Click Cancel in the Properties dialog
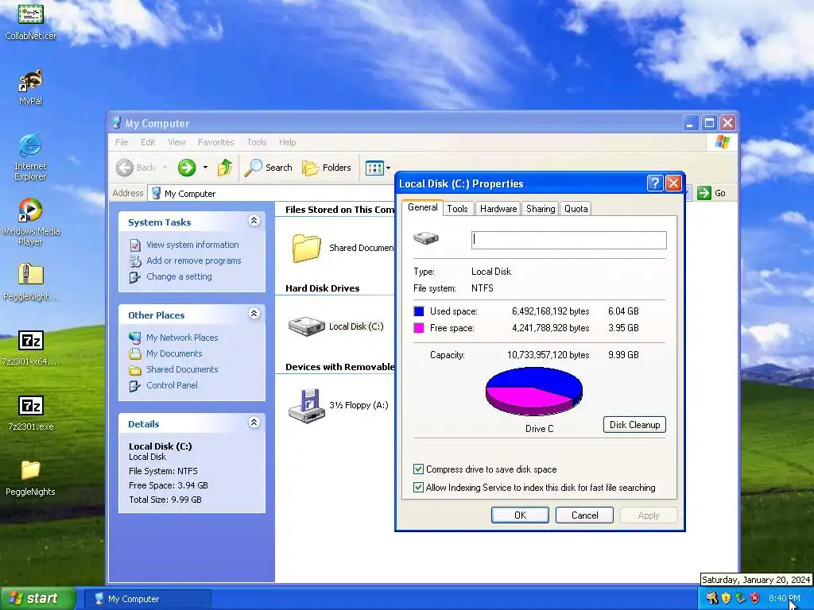This screenshot has width=814, height=610. pos(584,515)
